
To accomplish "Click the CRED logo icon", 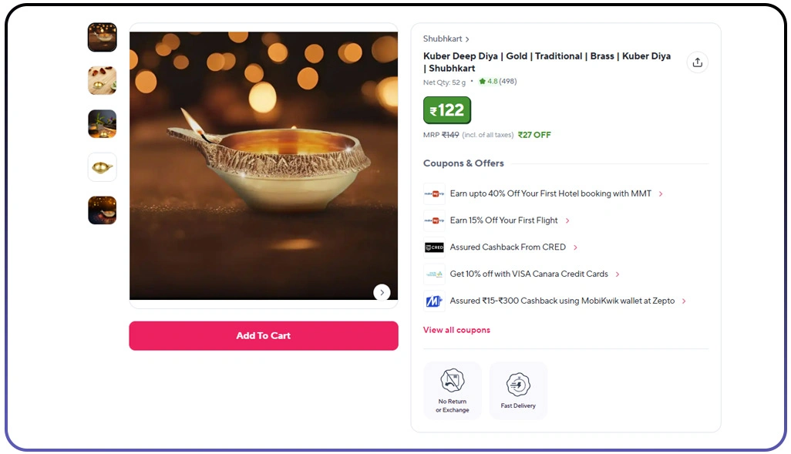I will click(x=434, y=247).
